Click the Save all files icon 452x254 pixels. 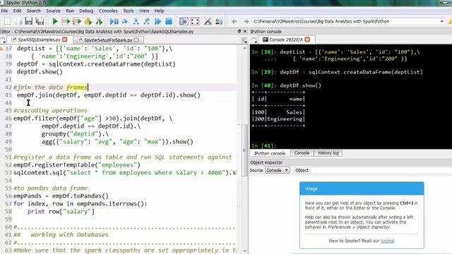[40, 21]
